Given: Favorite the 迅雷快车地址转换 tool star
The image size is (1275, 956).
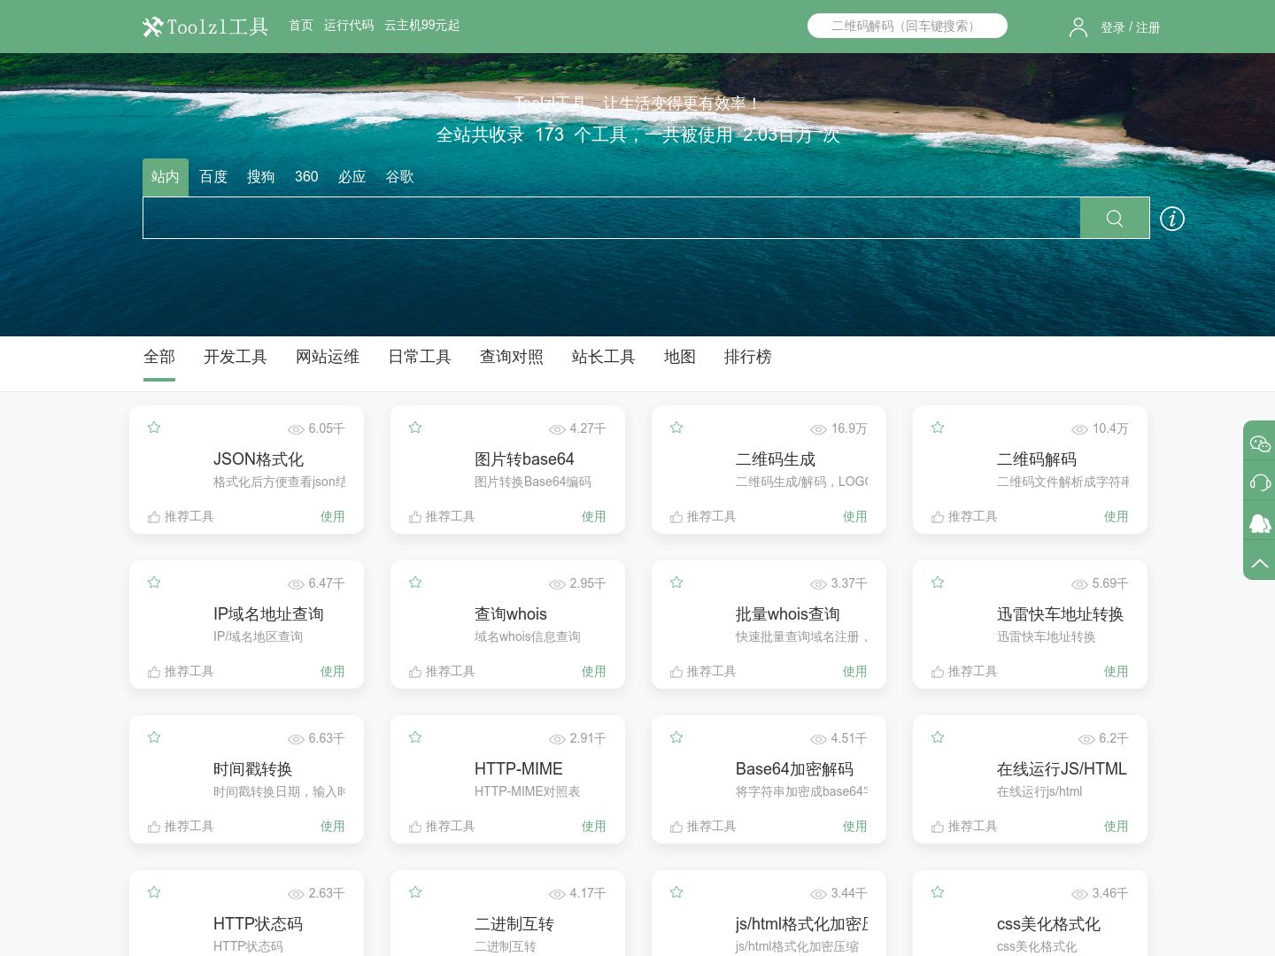Looking at the screenshot, I should [x=938, y=582].
